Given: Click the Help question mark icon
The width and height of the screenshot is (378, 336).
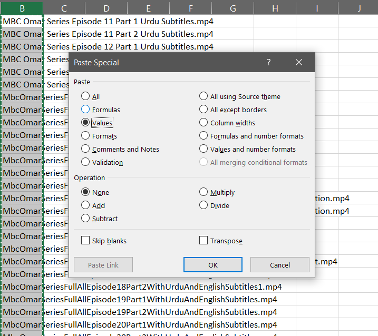Looking at the screenshot, I should click(269, 62).
